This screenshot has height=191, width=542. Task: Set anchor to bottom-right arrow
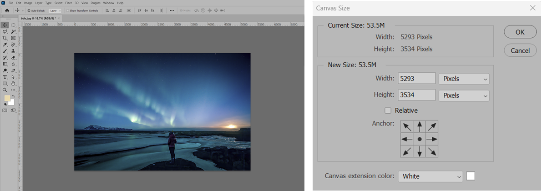point(432,151)
